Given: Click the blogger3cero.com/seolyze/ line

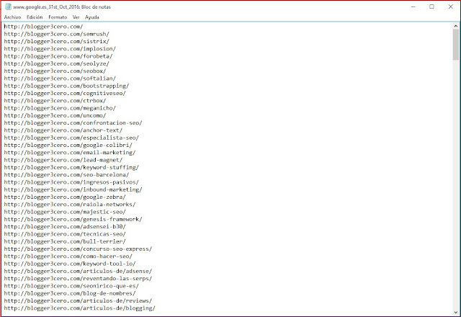Looking at the screenshot, I should coord(56,63).
